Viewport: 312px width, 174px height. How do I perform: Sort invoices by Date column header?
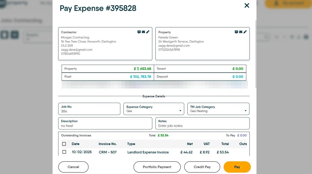coord(75,144)
